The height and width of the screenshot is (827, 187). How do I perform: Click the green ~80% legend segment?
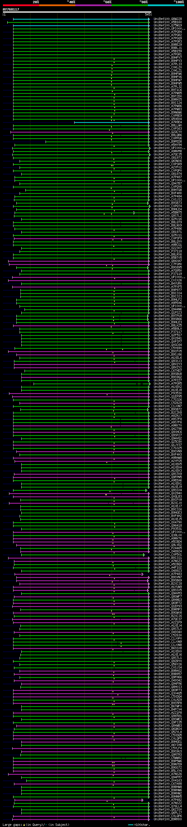[x=130, y=5]
